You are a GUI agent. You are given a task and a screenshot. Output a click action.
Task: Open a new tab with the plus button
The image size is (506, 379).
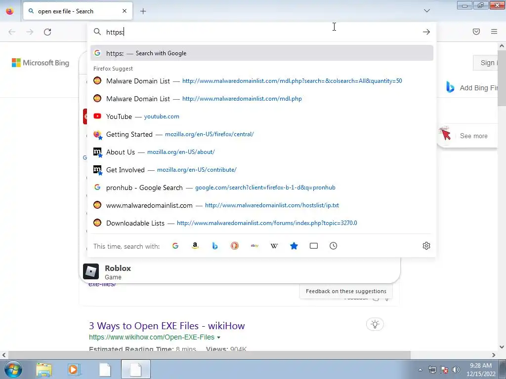tap(143, 11)
